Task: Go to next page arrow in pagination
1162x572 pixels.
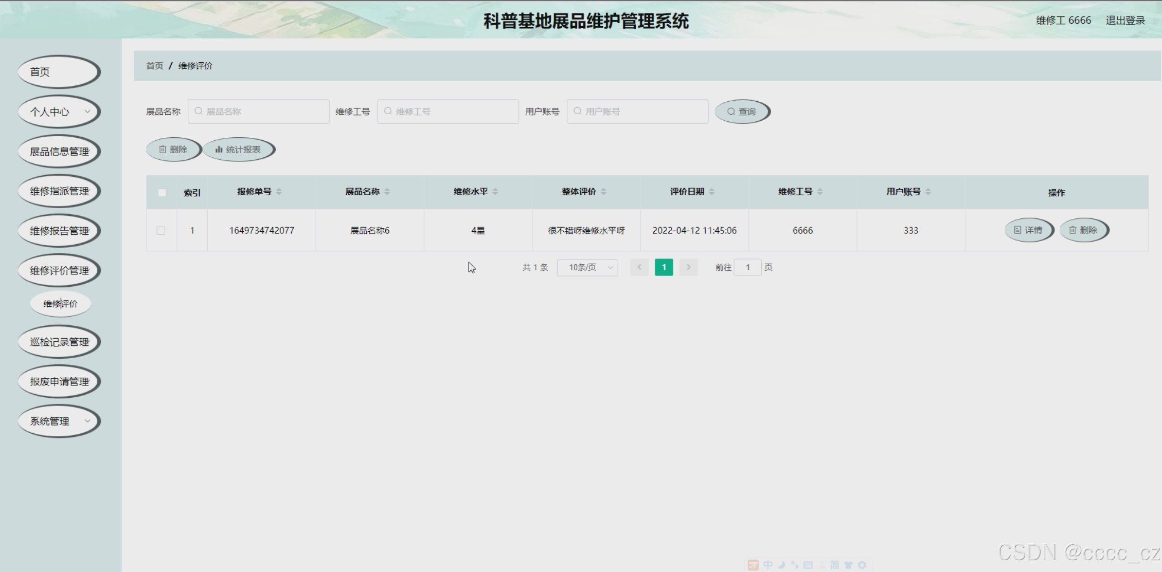Action: click(x=688, y=267)
